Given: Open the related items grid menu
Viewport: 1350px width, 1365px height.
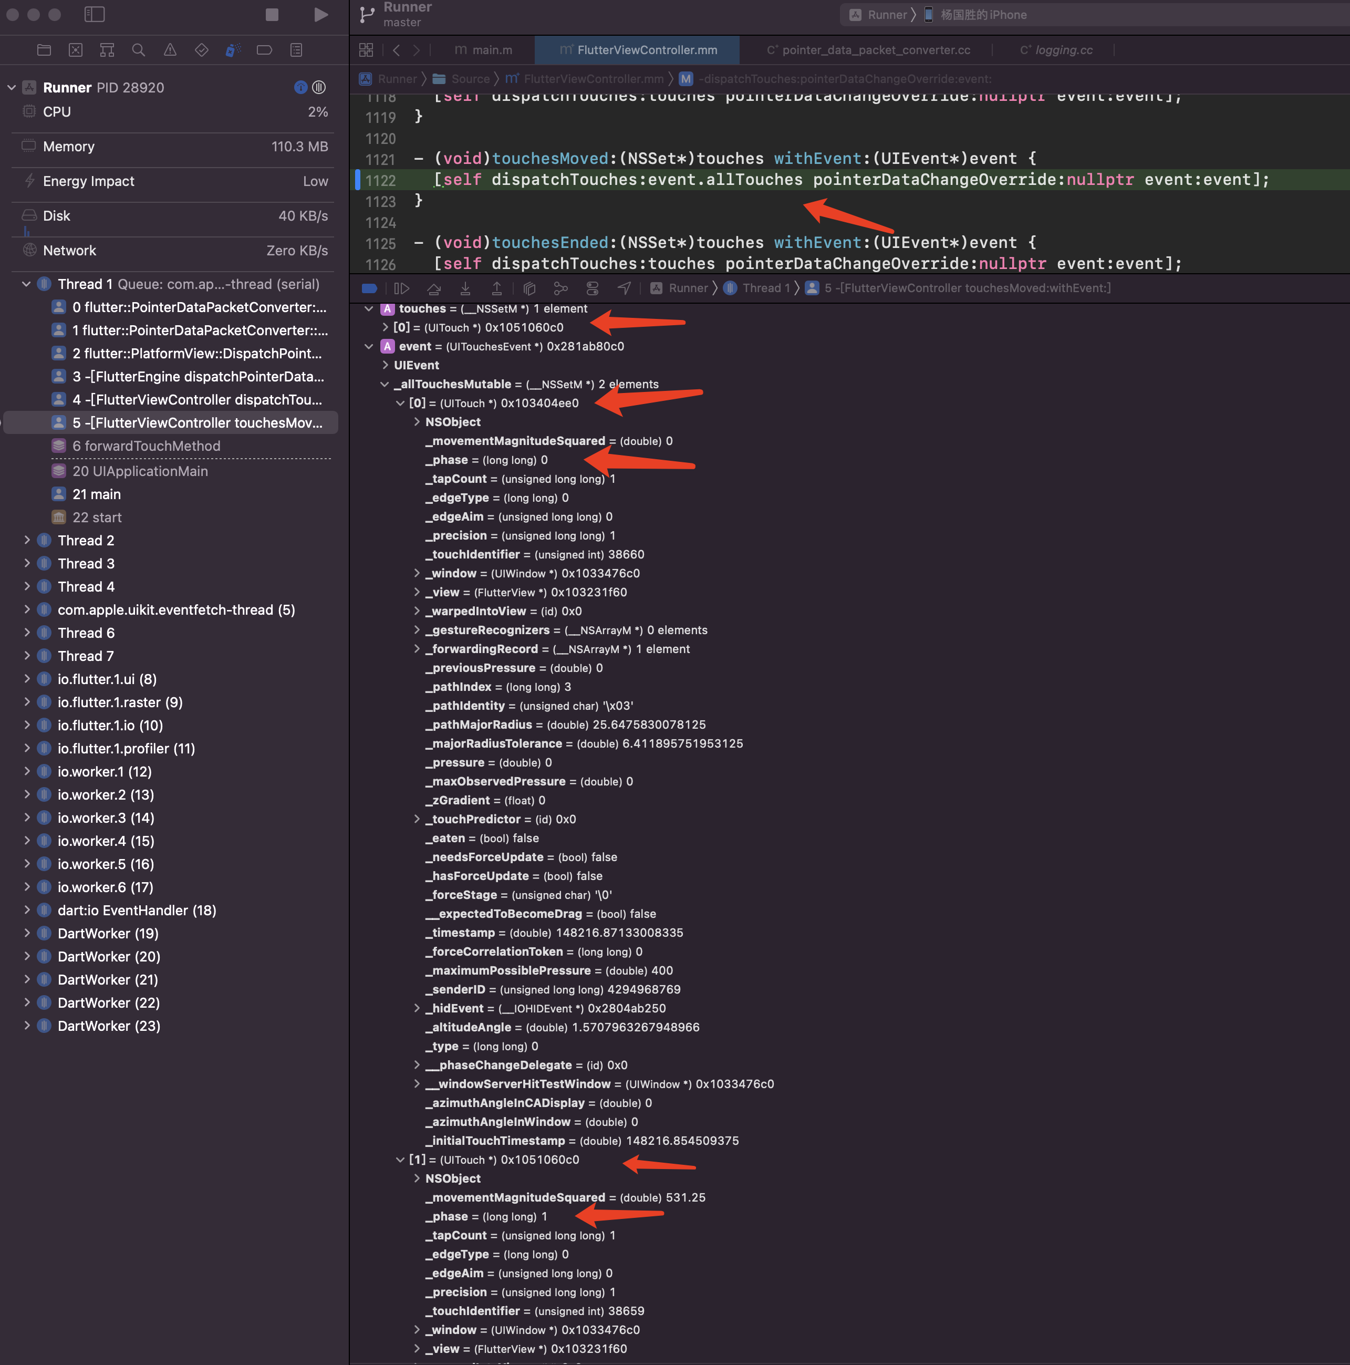Looking at the screenshot, I should click(x=366, y=49).
